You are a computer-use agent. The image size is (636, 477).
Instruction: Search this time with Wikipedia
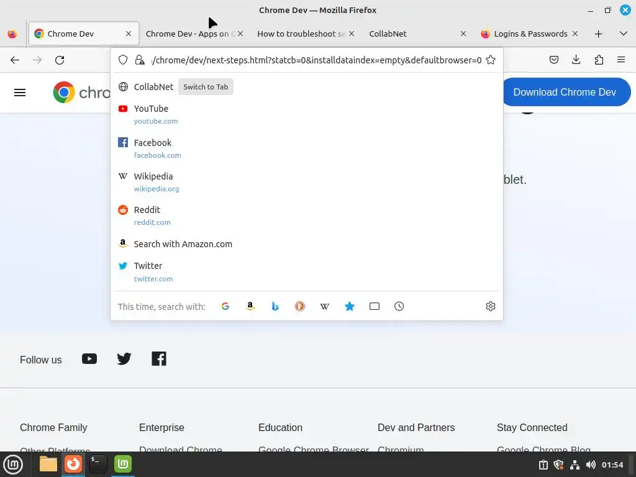pyautogui.click(x=324, y=306)
